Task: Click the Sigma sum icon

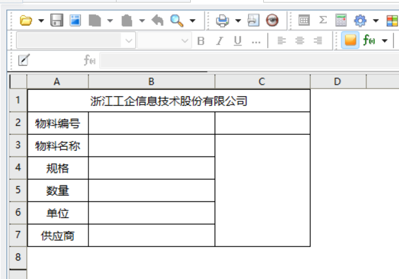Action: coord(323,20)
